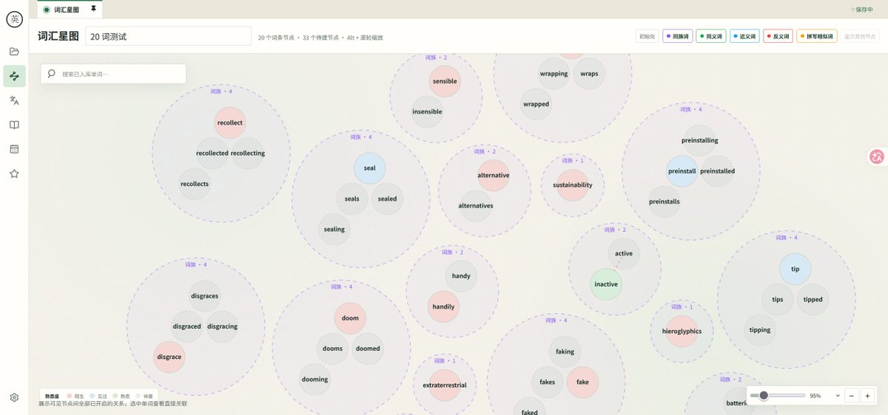Select the 'tipping' word node
The width and height of the screenshot is (888, 415).
pyautogui.click(x=760, y=329)
